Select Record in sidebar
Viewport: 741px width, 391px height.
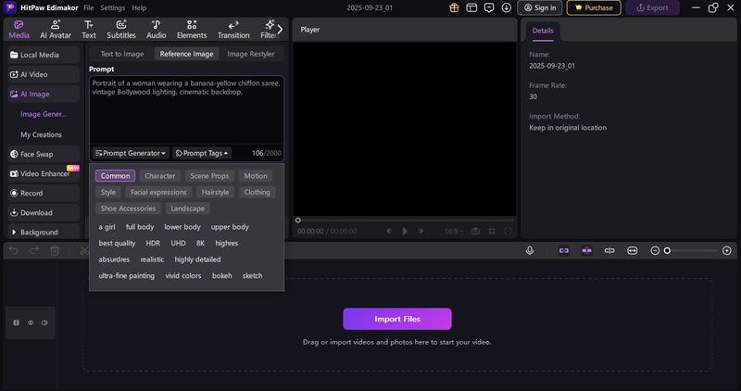point(44,193)
